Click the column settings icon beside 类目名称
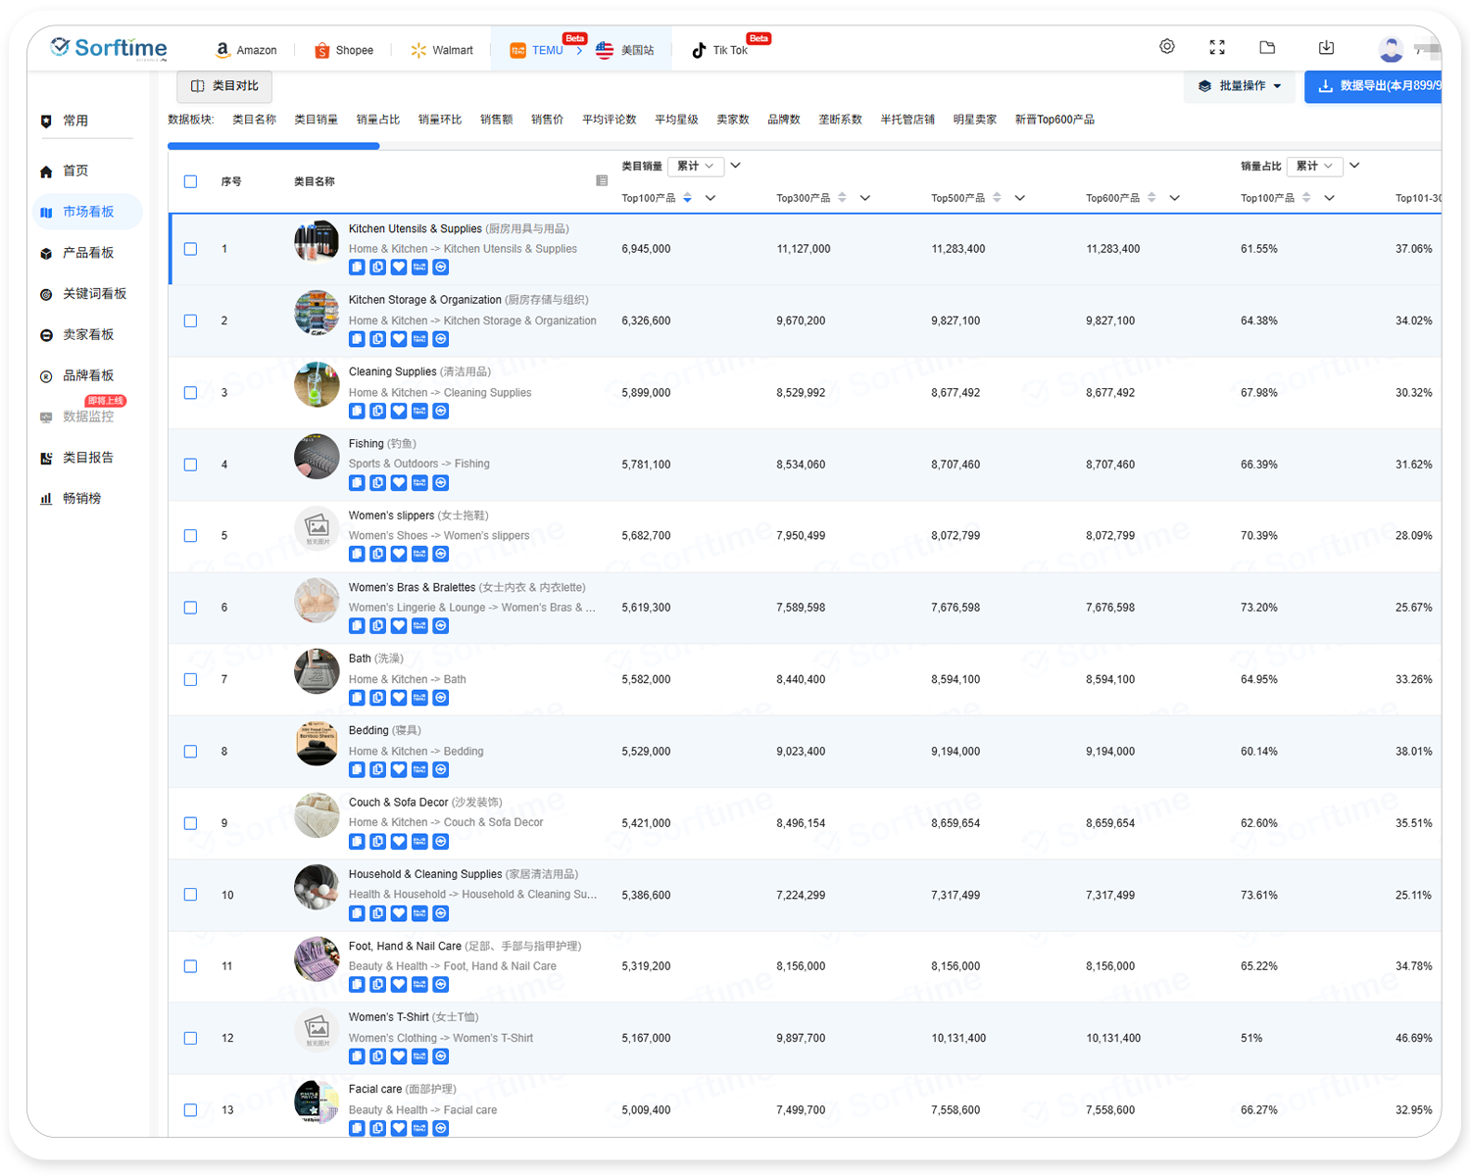Viewport: 1470px width, 1176px height. [x=602, y=180]
